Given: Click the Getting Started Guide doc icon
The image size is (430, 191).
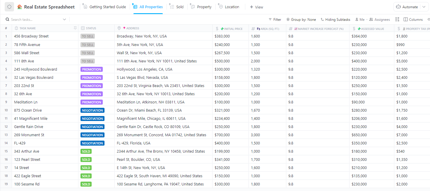Looking at the screenshot, I should pyautogui.click(x=85, y=6).
